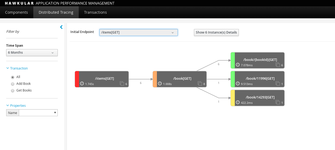335x150 pixels.
Task: Open the Properties Name dropdown
Action: click(x=38, y=113)
